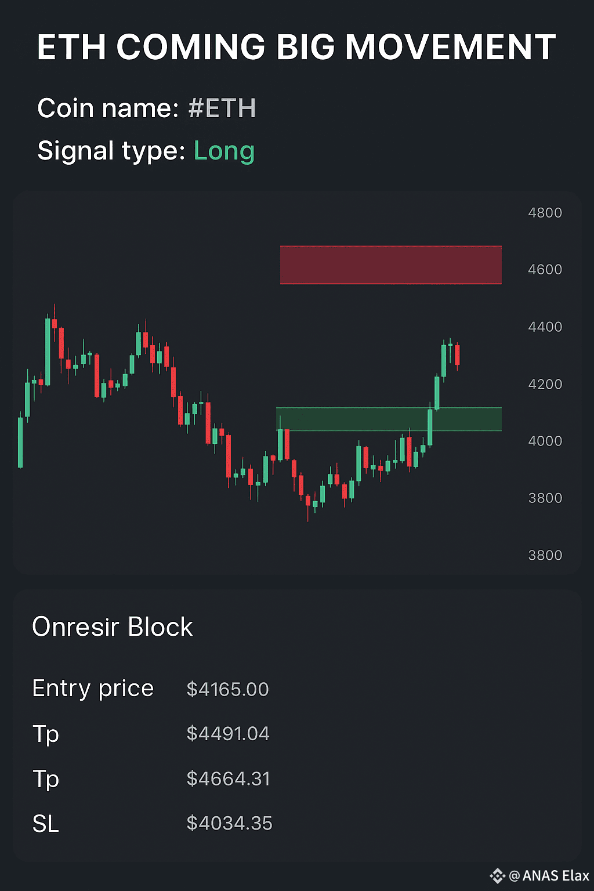The image size is (594, 891).
Task: Click the 4200 price axis label
Action: tap(545, 384)
